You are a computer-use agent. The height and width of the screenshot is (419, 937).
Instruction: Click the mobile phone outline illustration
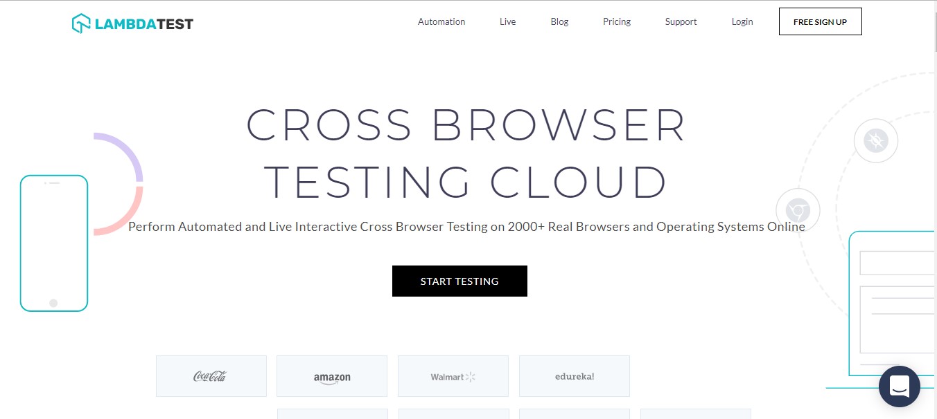(x=54, y=243)
